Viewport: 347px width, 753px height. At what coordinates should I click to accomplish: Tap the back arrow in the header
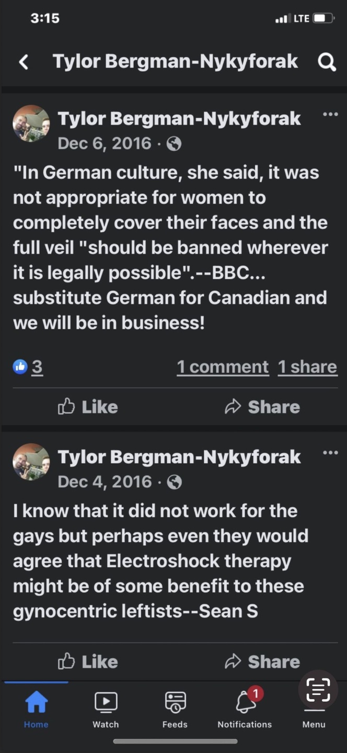[24, 62]
